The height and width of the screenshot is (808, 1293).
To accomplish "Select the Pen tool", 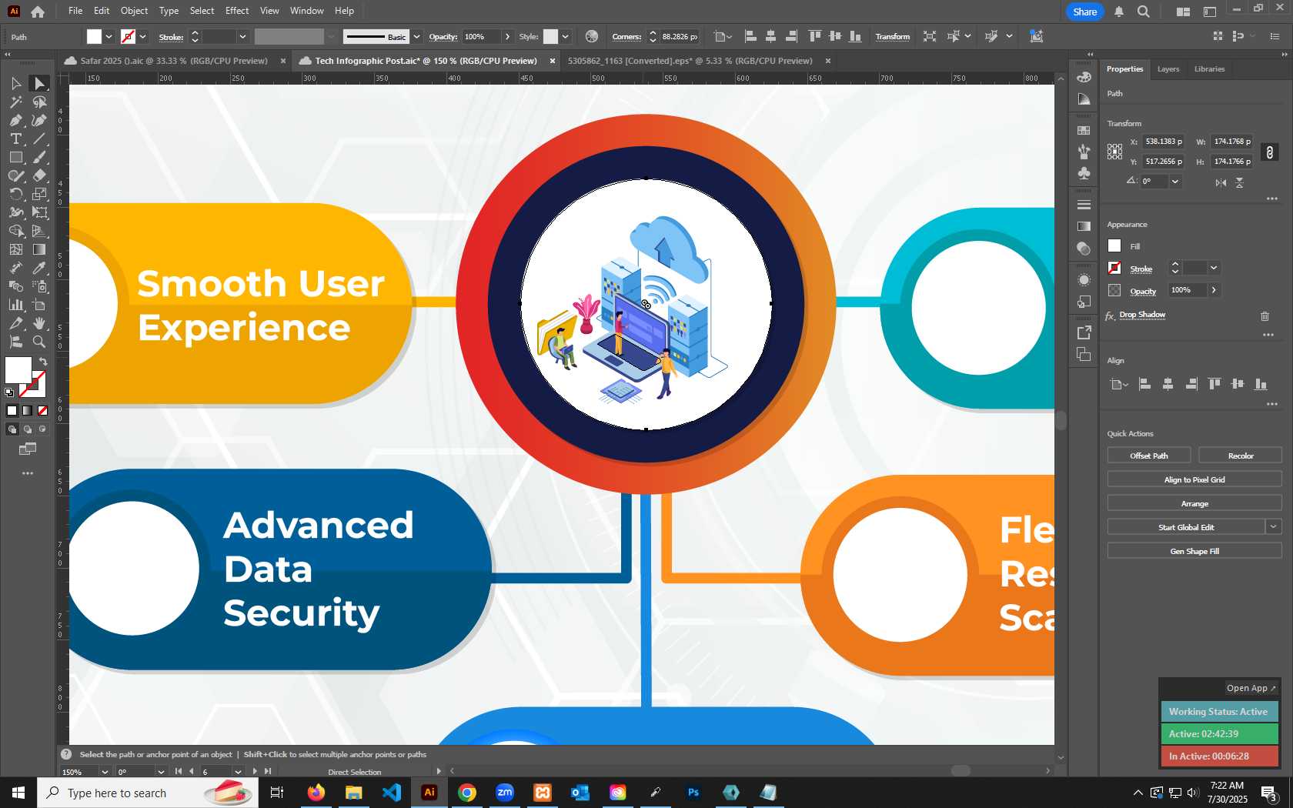I will click(15, 120).
